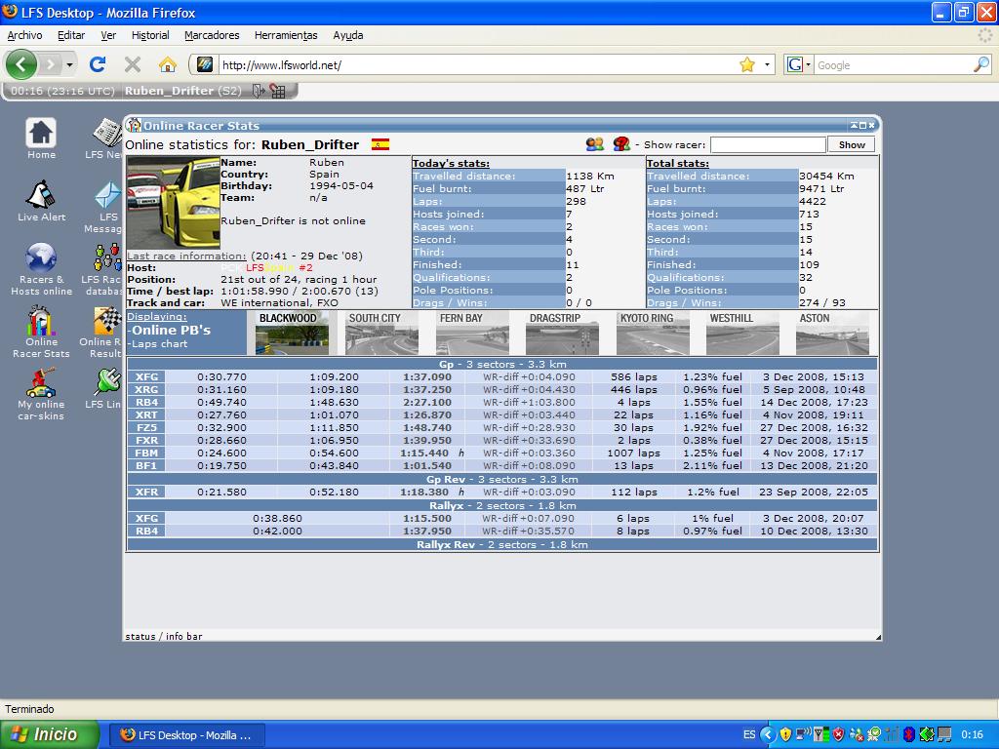999x749 pixels.
Task: Select the Online PB's display option
Action: [x=170, y=330]
